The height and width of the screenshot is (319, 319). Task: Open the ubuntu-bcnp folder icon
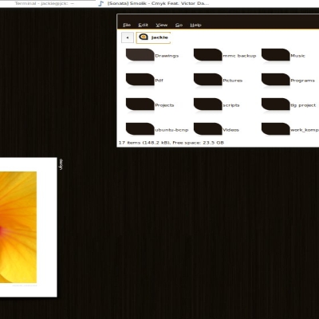coord(140,128)
